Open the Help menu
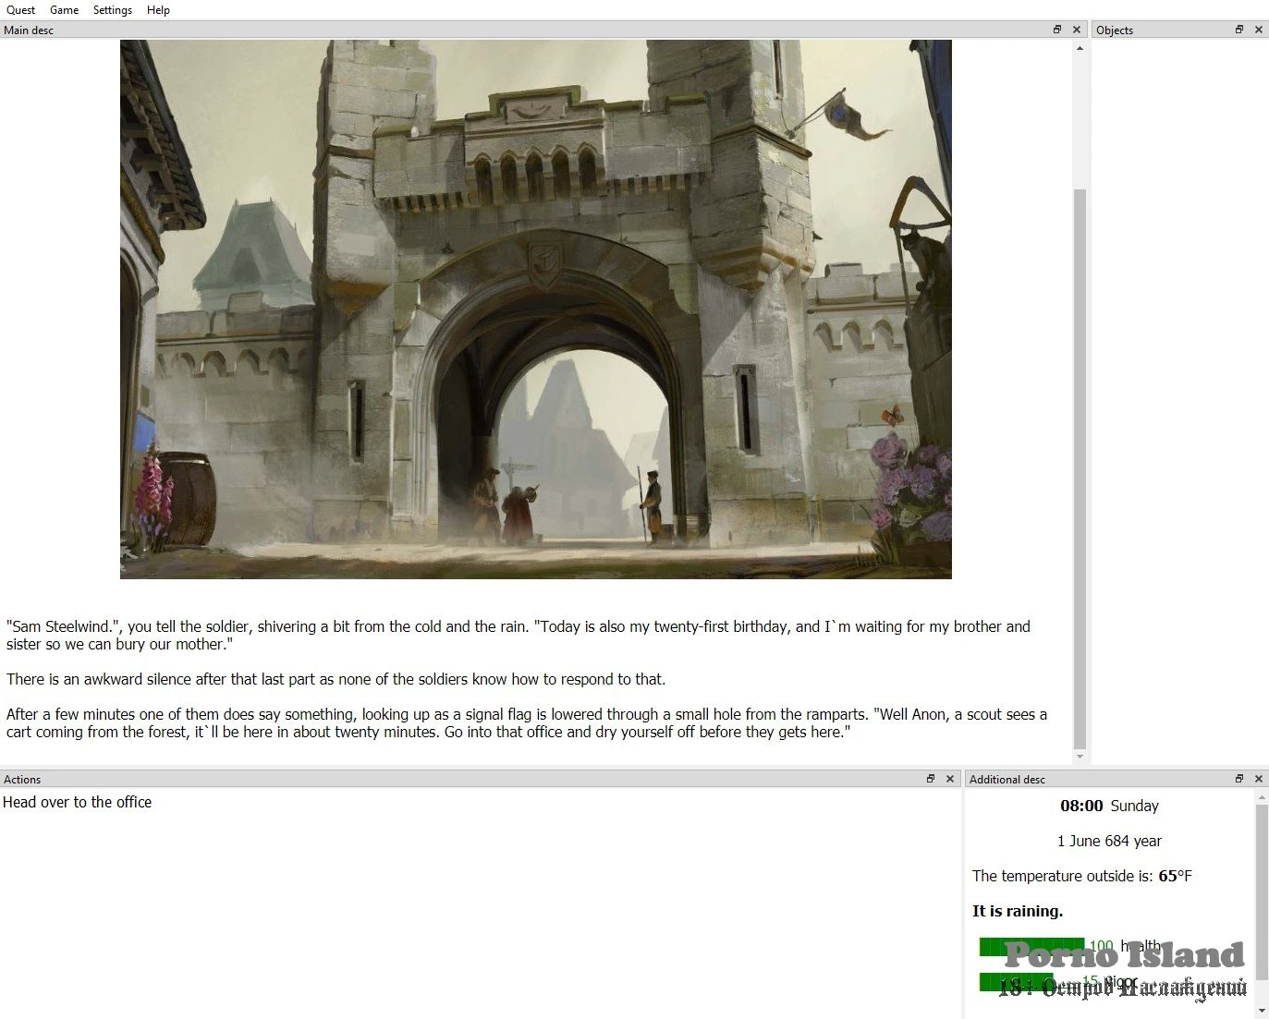This screenshot has width=1269, height=1019. pos(158,10)
